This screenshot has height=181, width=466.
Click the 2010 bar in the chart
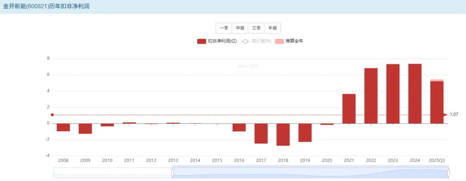pyautogui.click(x=107, y=125)
